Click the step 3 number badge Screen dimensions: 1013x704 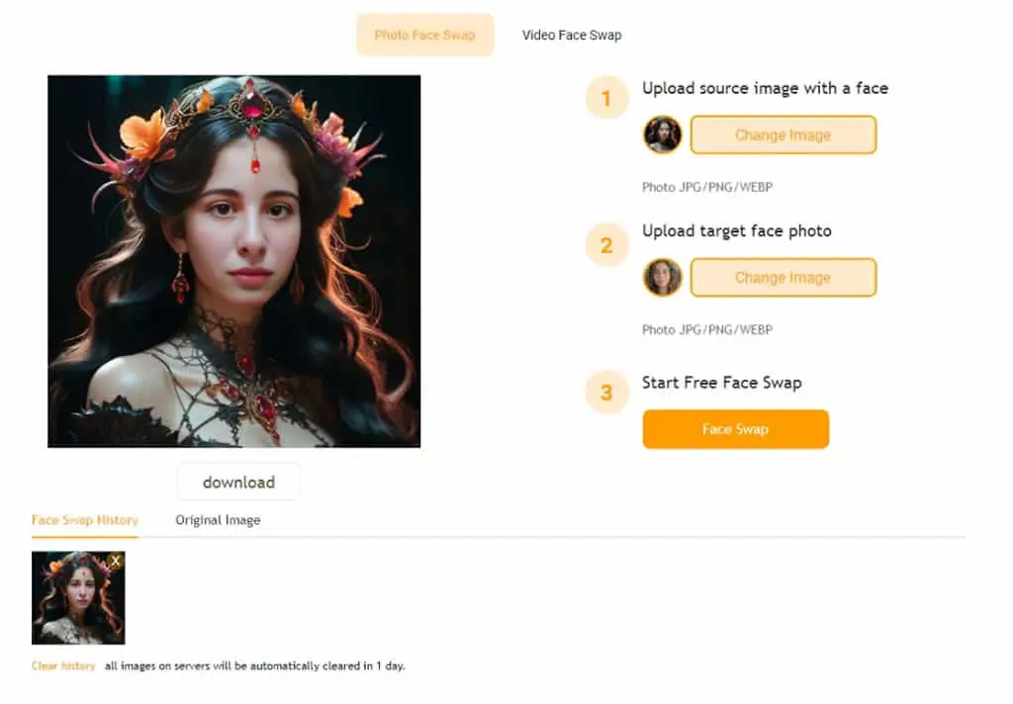pos(606,392)
